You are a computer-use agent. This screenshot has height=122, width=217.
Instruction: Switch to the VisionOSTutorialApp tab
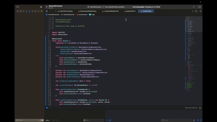(65, 11)
